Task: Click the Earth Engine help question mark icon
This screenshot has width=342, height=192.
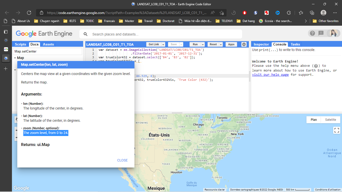Action: [x=312, y=33]
